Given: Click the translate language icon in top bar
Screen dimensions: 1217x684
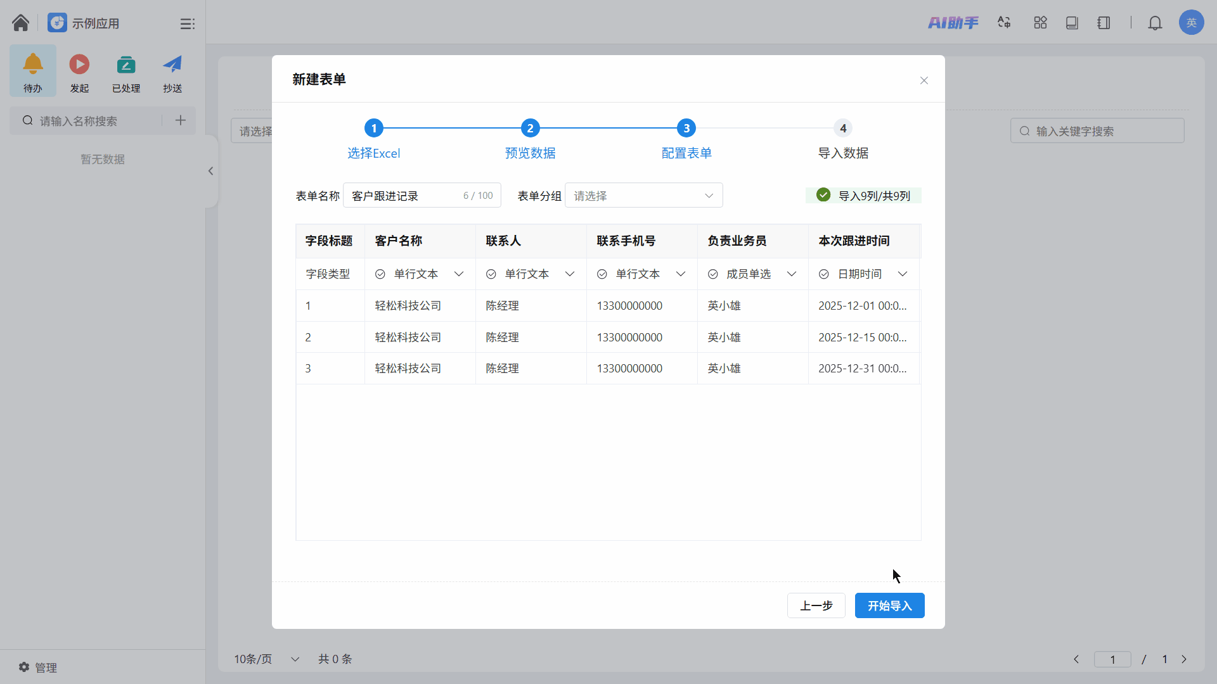Looking at the screenshot, I should pos(1004,23).
